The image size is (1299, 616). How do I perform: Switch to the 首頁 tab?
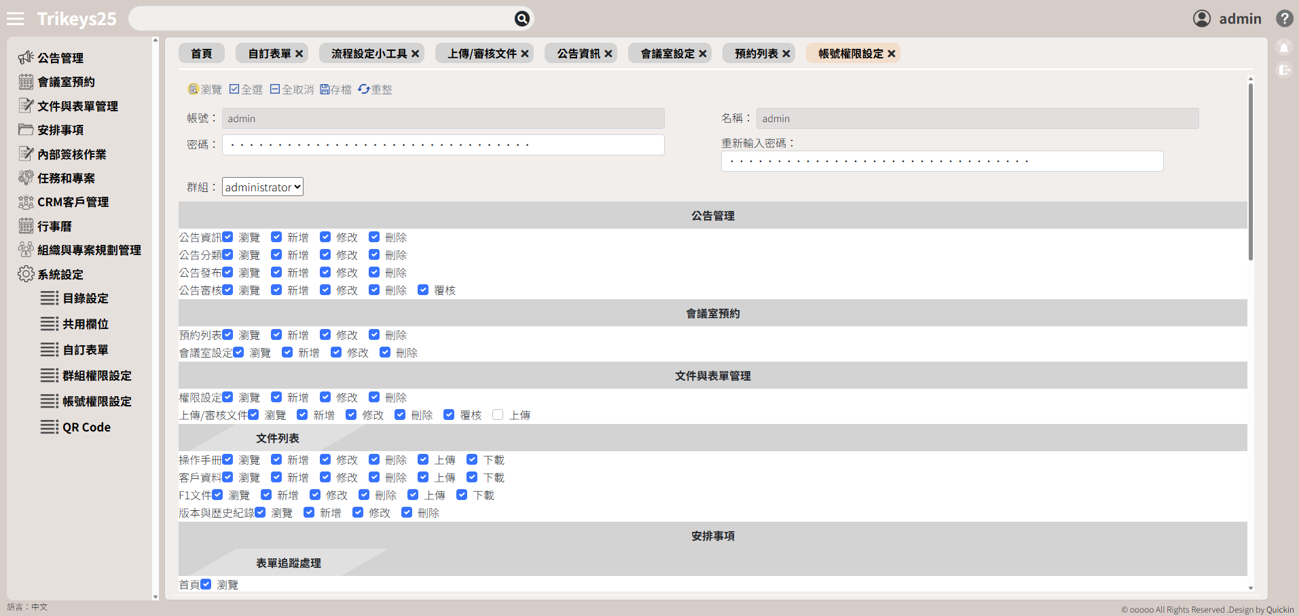pos(201,54)
